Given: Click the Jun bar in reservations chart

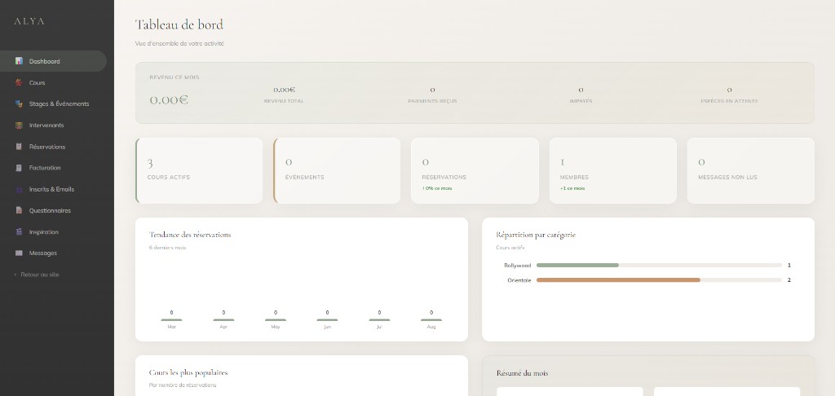Looking at the screenshot, I should (327, 320).
